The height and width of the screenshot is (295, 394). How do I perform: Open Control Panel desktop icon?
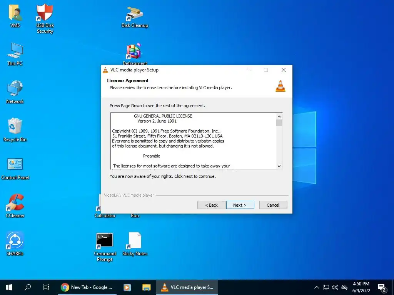pos(15,168)
